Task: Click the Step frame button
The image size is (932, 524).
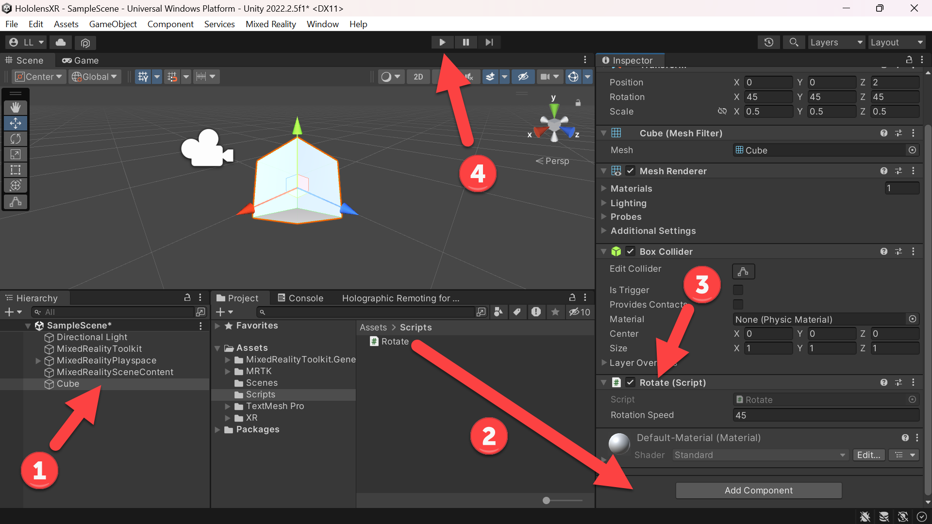Action: click(x=489, y=42)
